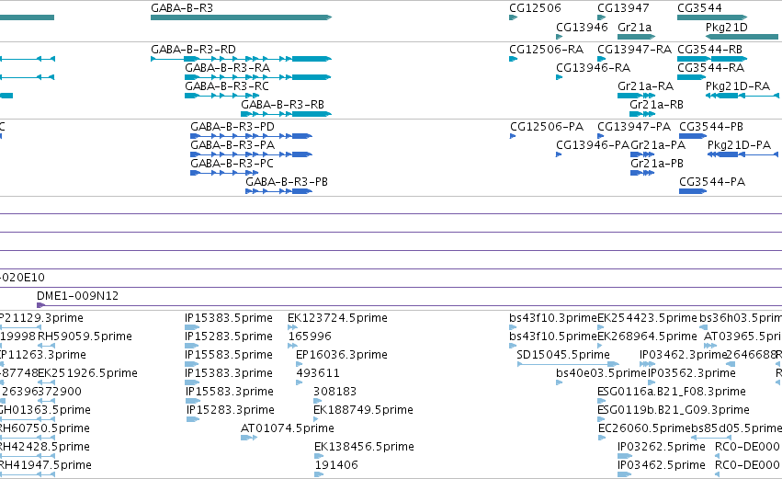Click the IP03262.5prime EST bar

[x=624, y=456]
